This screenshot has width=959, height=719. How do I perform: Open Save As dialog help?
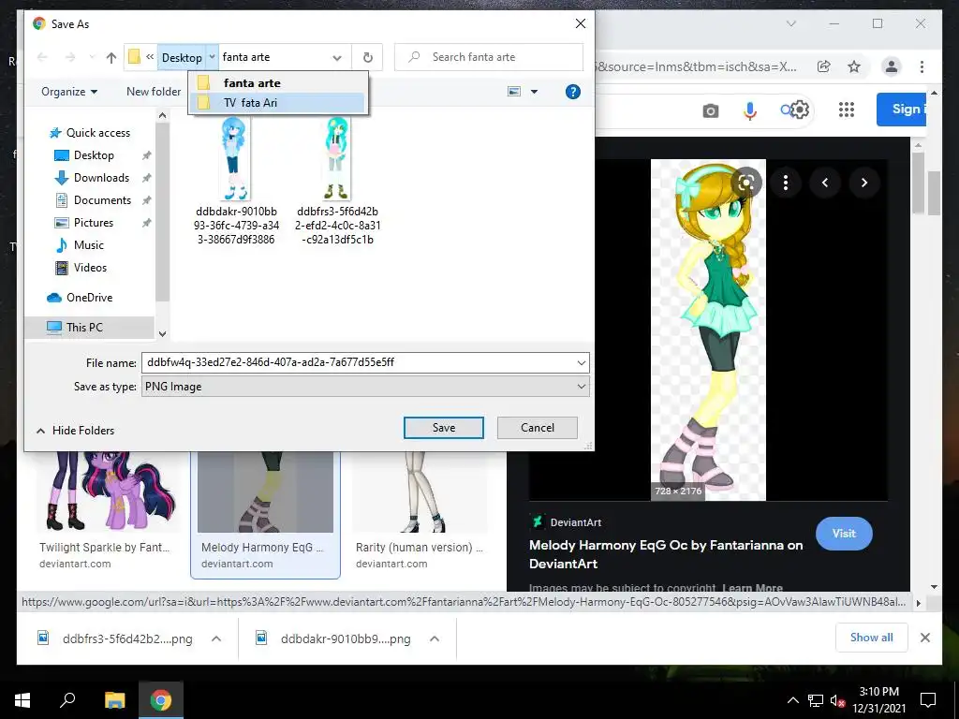point(572,92)
